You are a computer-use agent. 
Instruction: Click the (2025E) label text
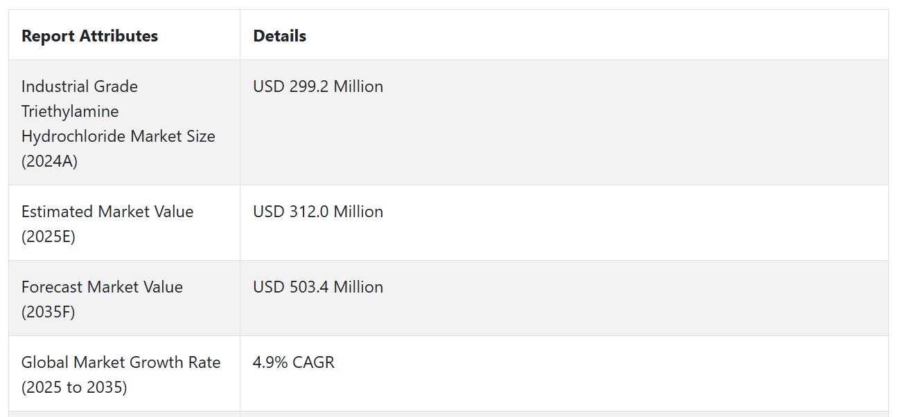(49, 237)
